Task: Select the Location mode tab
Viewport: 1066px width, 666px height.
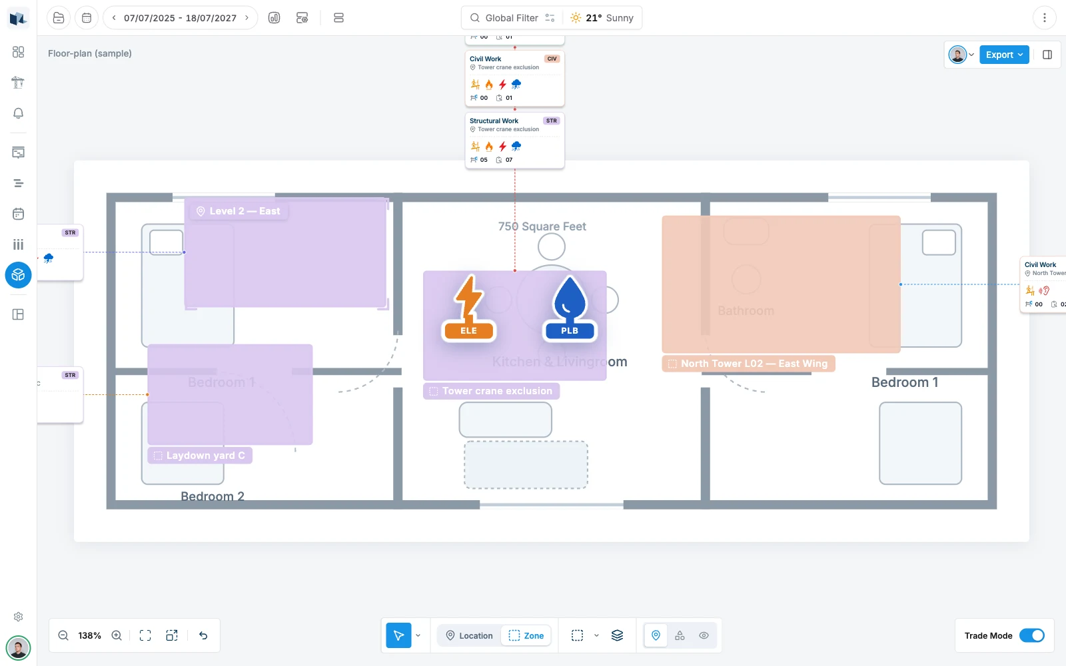Action: [x=469, y=635]
